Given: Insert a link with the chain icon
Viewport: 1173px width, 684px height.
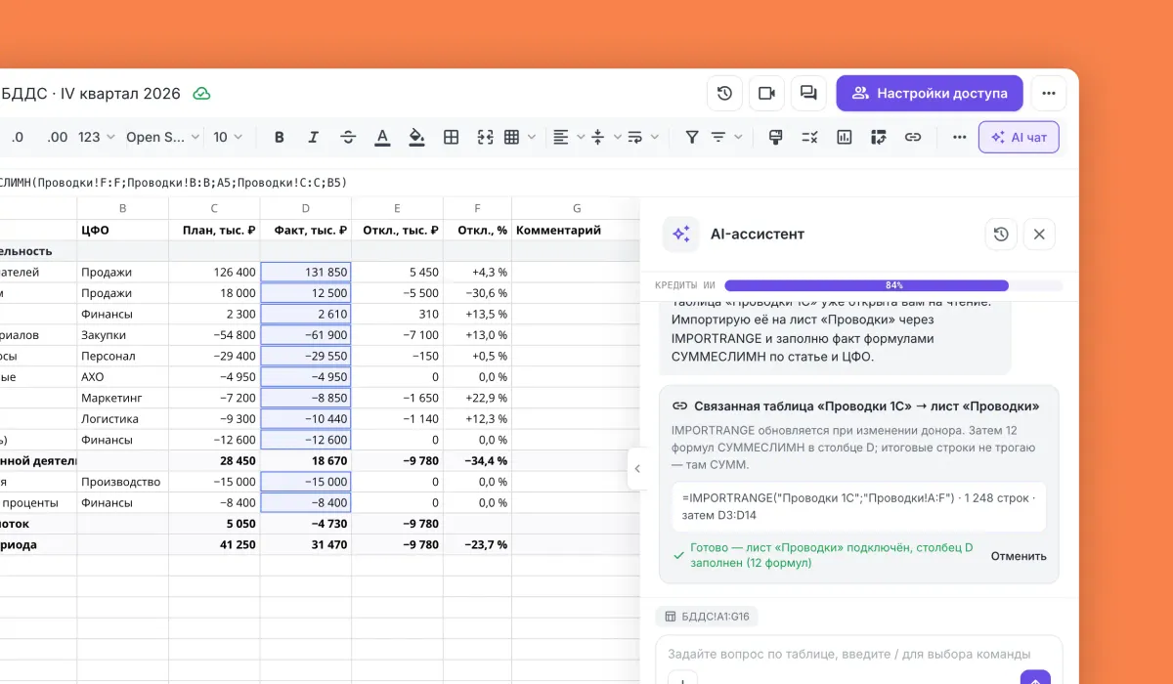Looking at the screenshot, I should pos(912,138).
